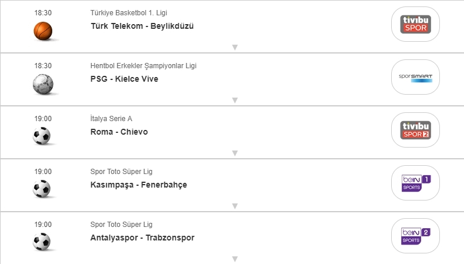464x264 pixels.
Task: Click the soccer ball icon beside Antalyaspor - Trabzonspor
Action: point(43,242)
